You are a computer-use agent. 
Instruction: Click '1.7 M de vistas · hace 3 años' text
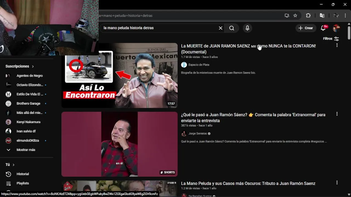[x=199, y=57]
